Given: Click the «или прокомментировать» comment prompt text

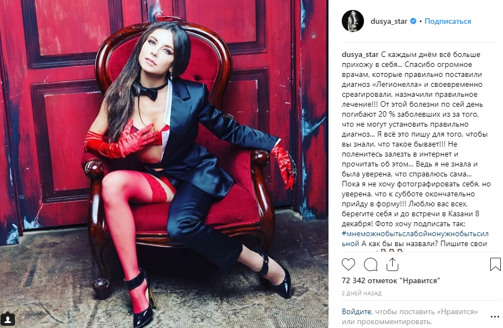Looking at the screenshot, I should (387, 321).
